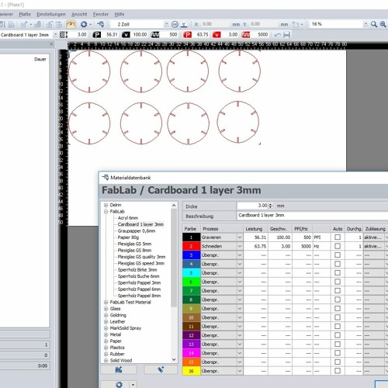This screenshot has height=388, width=388.
Task: Open the Einstellungen menu
Action: point(51,14)
